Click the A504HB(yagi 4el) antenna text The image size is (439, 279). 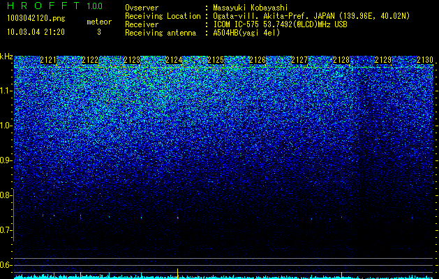click(246, 33)
